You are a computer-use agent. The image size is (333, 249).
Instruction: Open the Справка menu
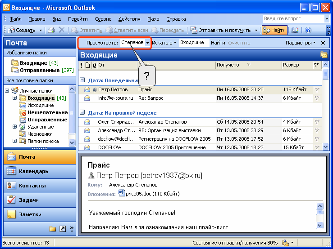(x=176, y=19)
